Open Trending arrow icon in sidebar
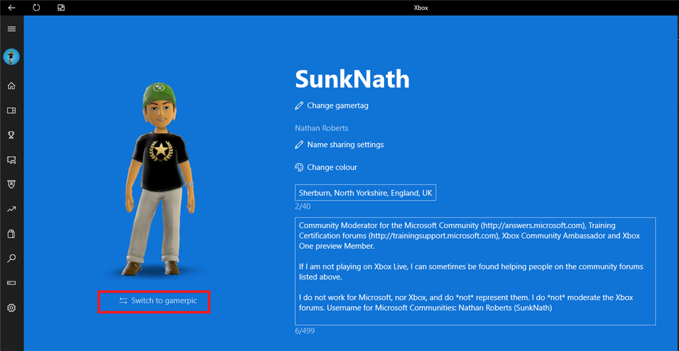Viewport: 679px width, 351px height. pos(12,209)
